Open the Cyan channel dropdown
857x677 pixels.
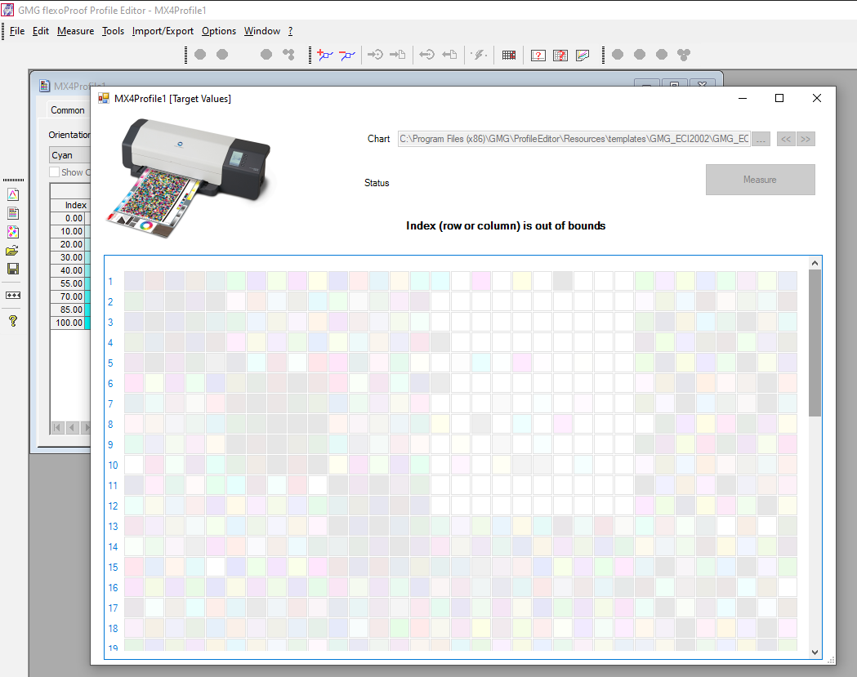click(x=70, y=155)
